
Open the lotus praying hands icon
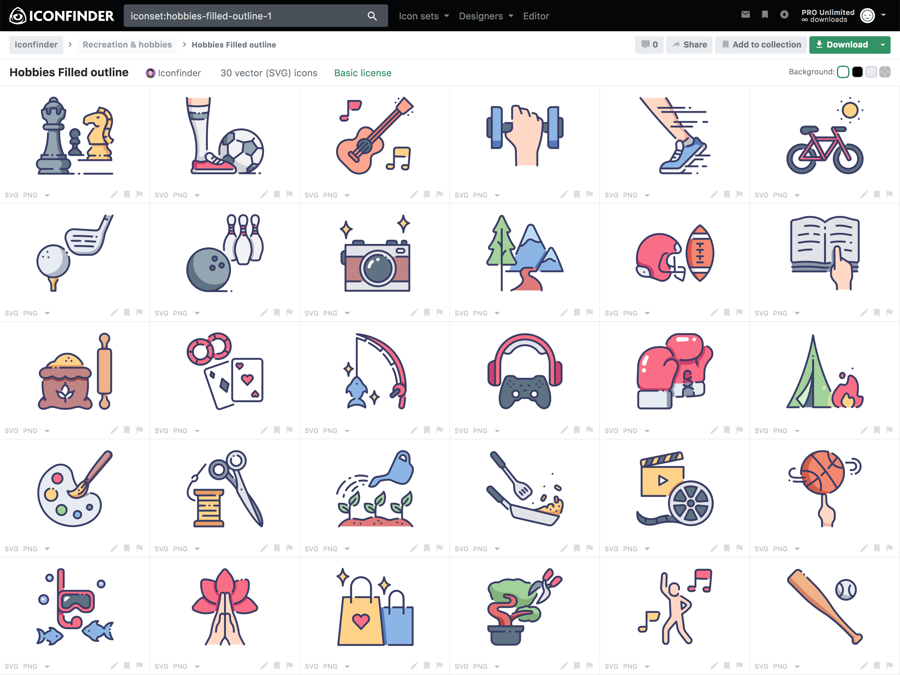coord(225,607)
